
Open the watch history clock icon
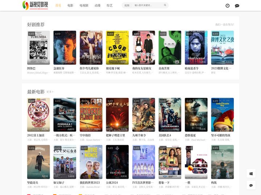[227, 6]
